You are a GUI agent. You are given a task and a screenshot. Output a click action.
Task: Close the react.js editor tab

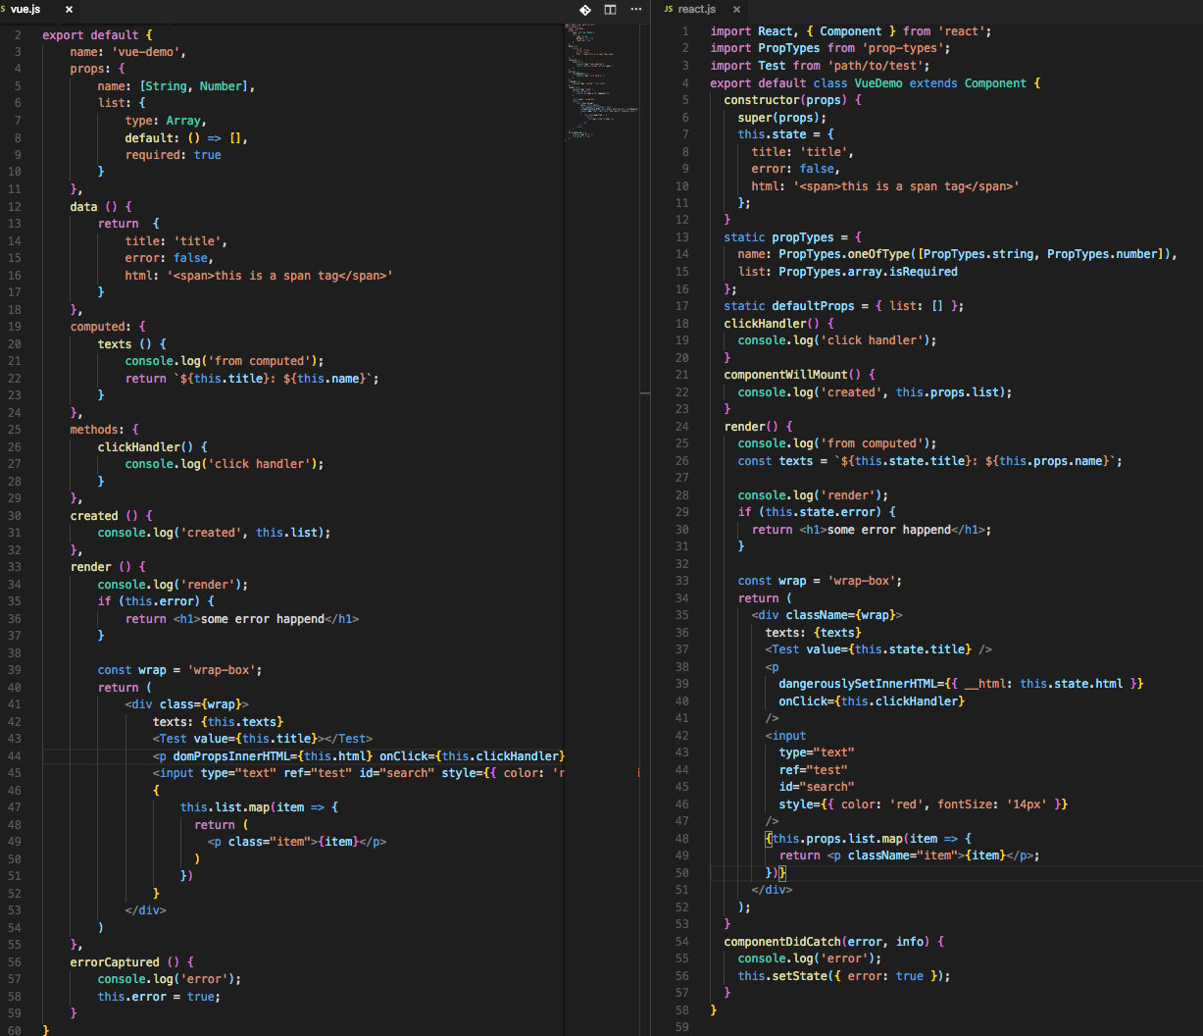[x=736, y=9]
